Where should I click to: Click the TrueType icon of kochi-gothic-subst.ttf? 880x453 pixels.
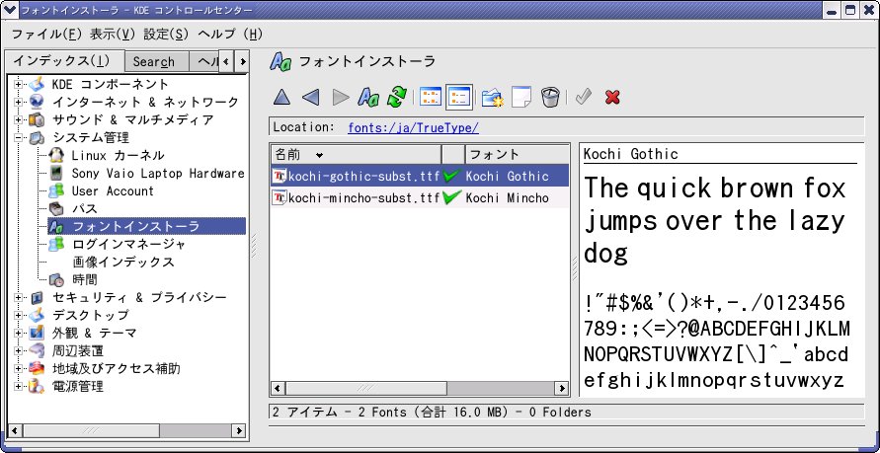(x=280, y=176)
